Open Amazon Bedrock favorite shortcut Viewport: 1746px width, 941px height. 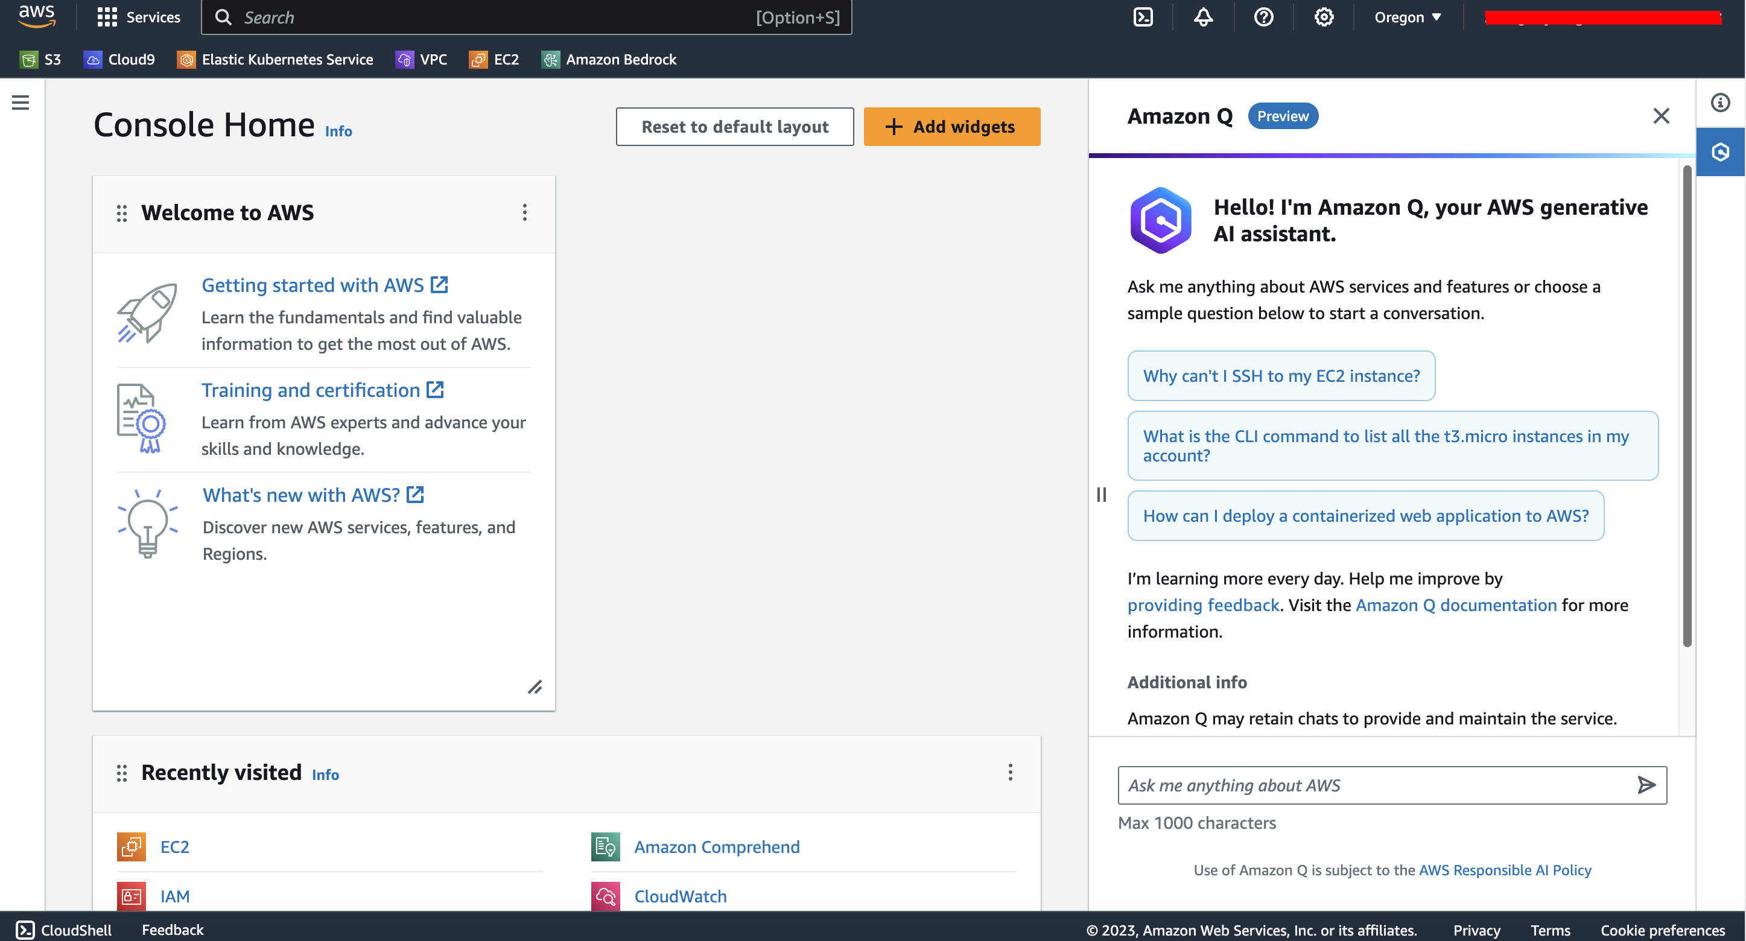point(609,60)
